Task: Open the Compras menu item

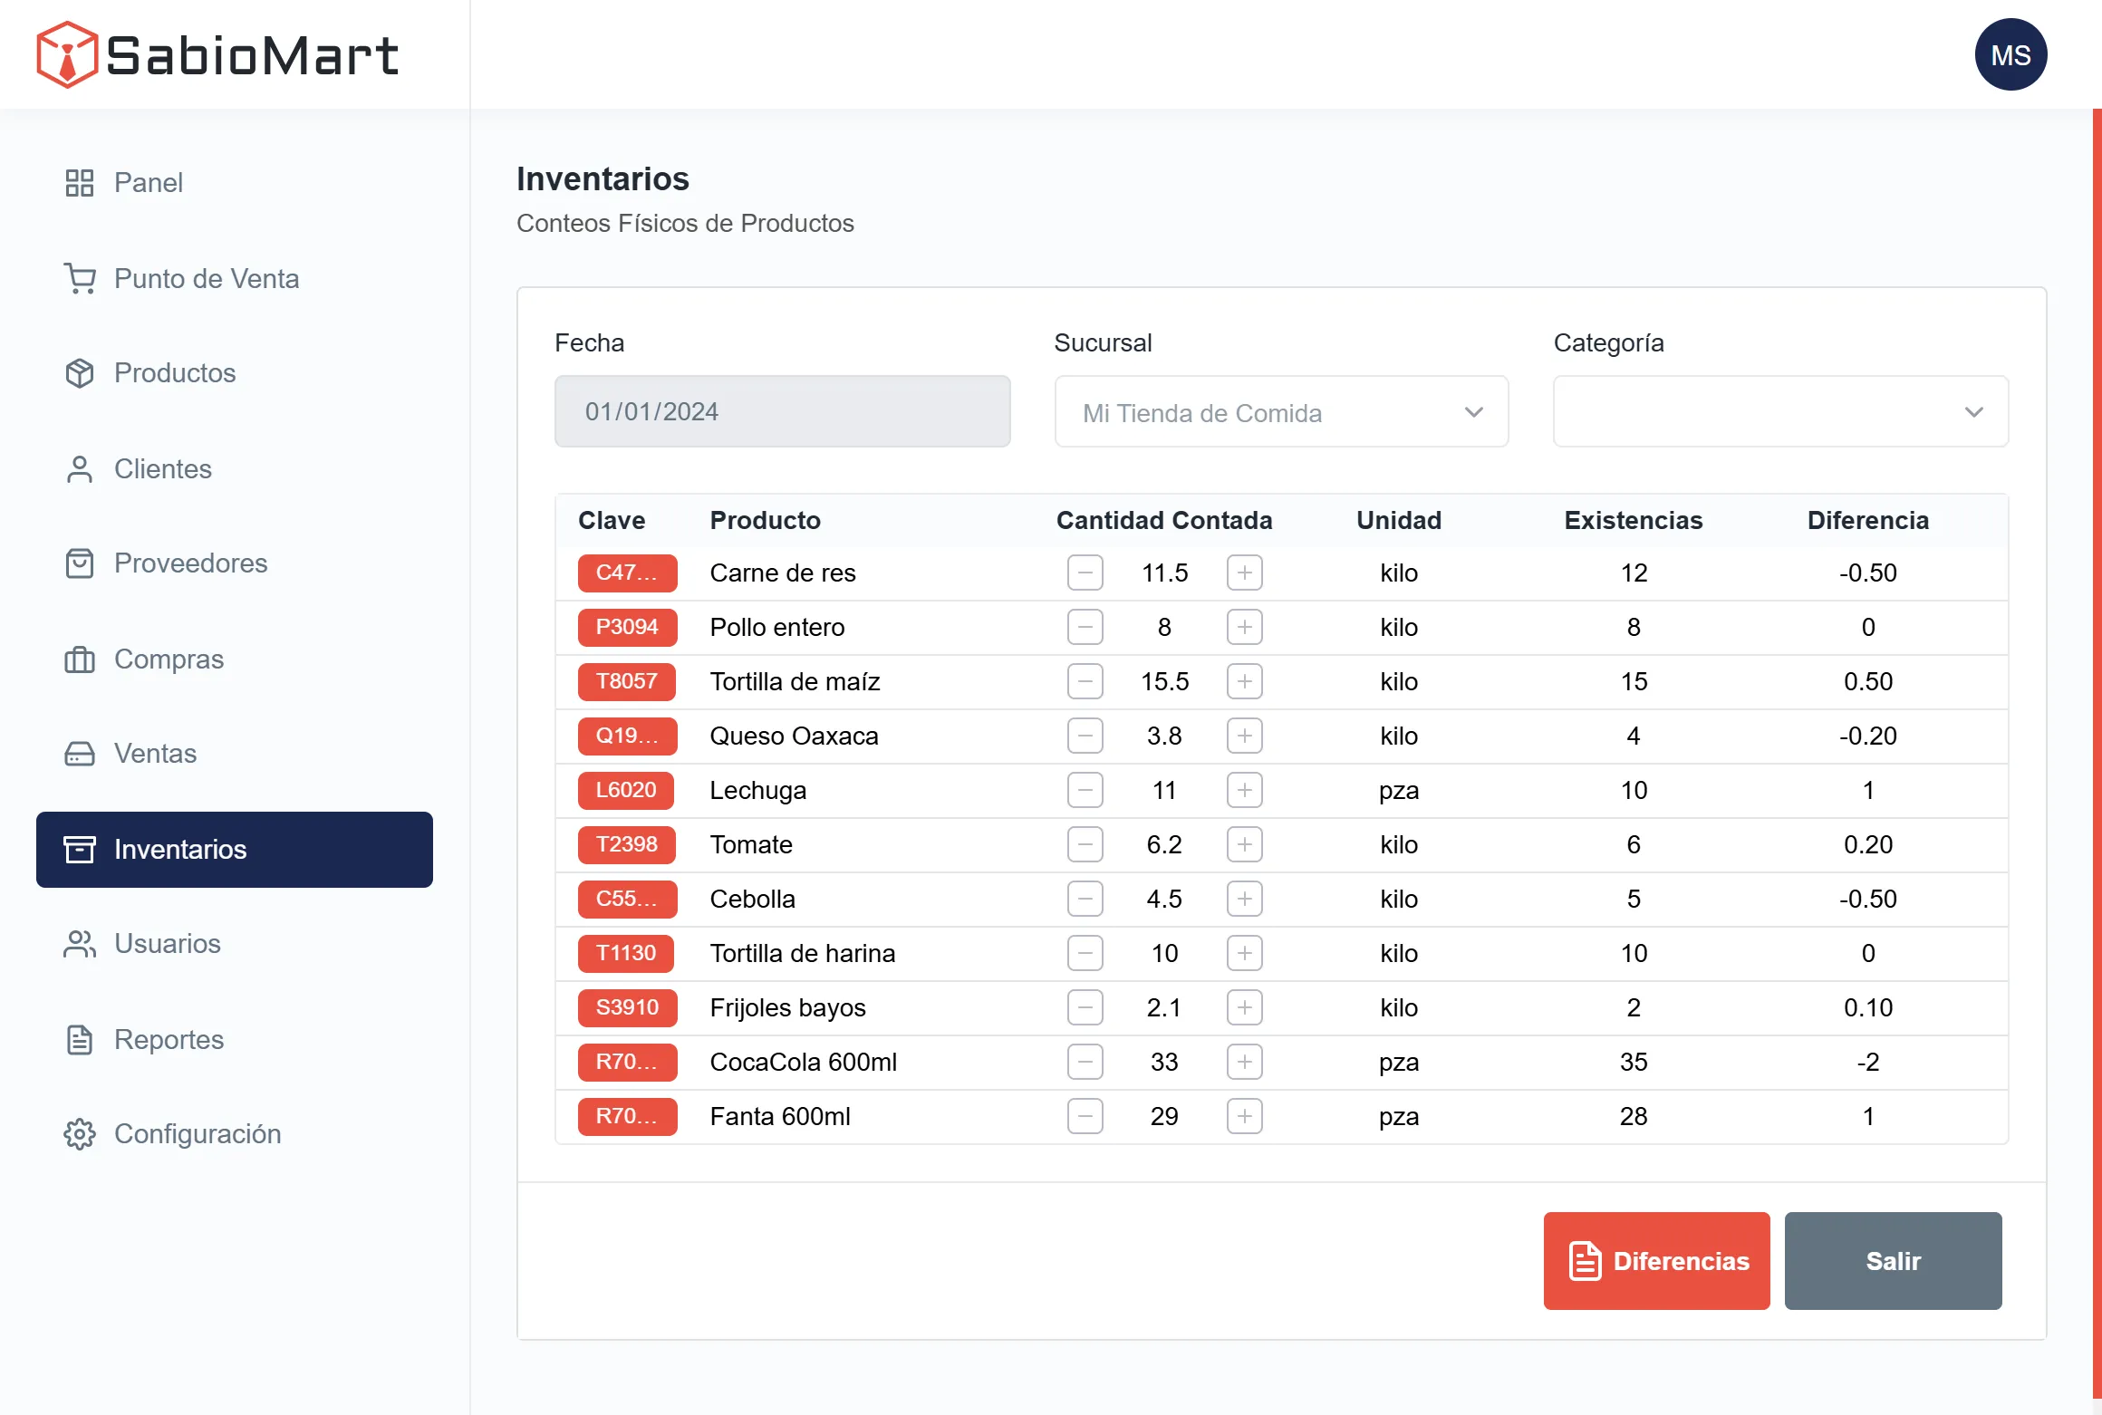Action: [x=169, y=659]
